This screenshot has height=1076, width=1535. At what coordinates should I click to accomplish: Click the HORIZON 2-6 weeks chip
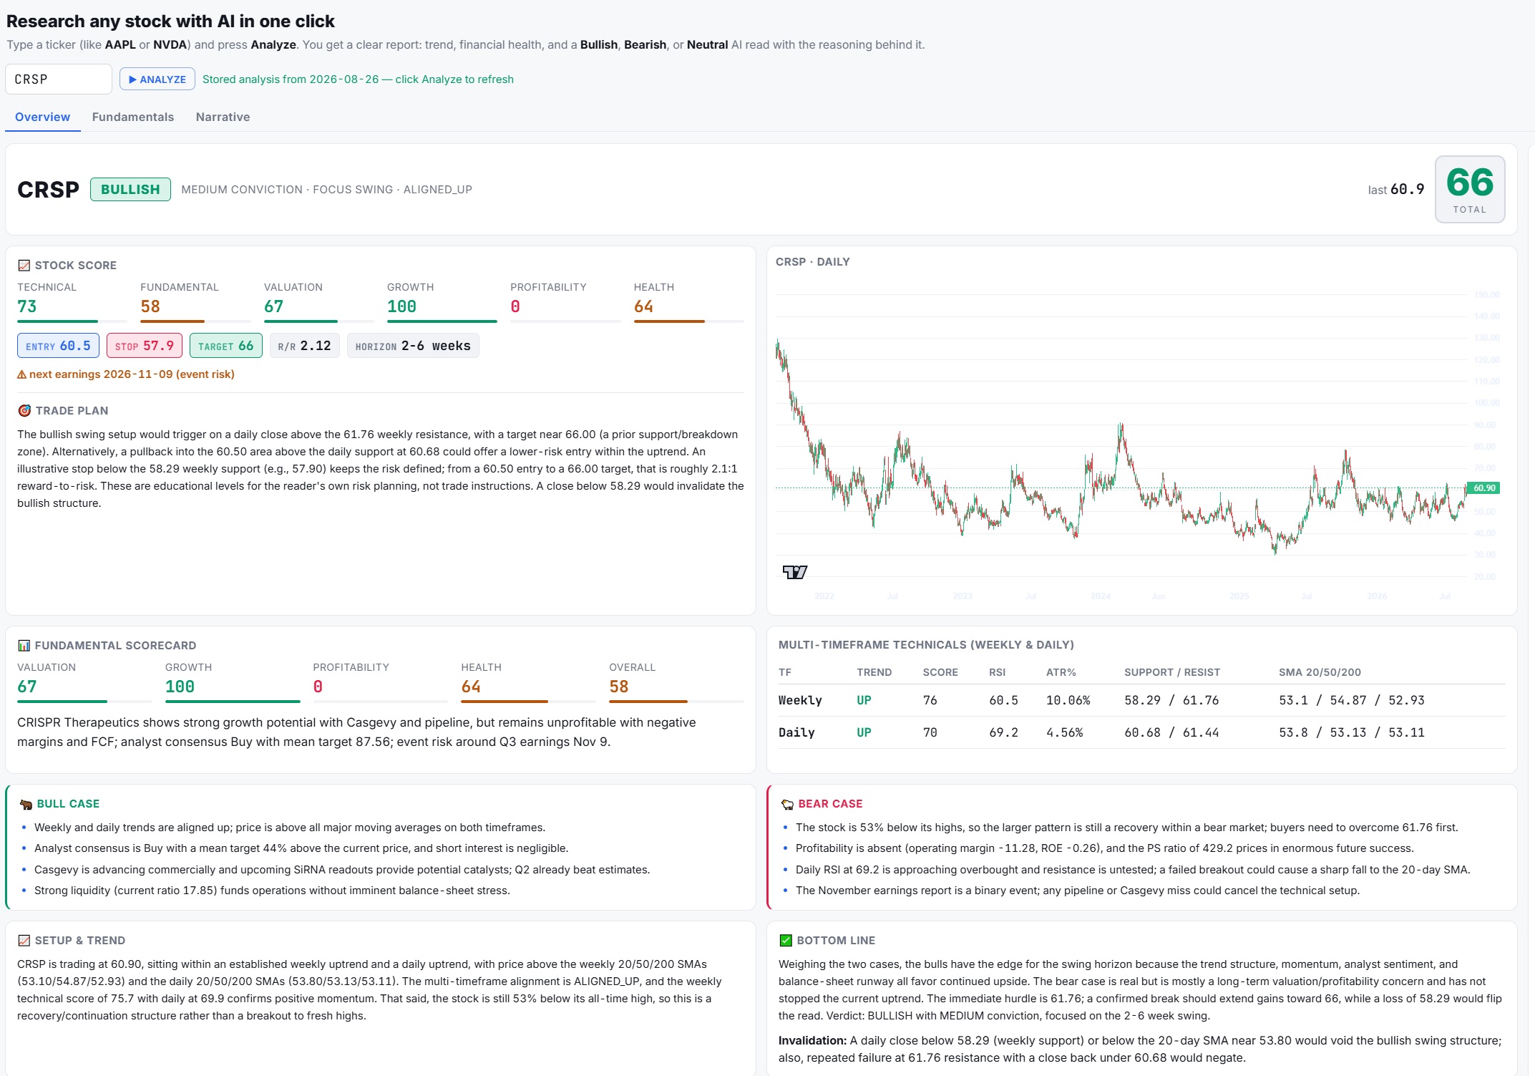(x=413, y=346)
